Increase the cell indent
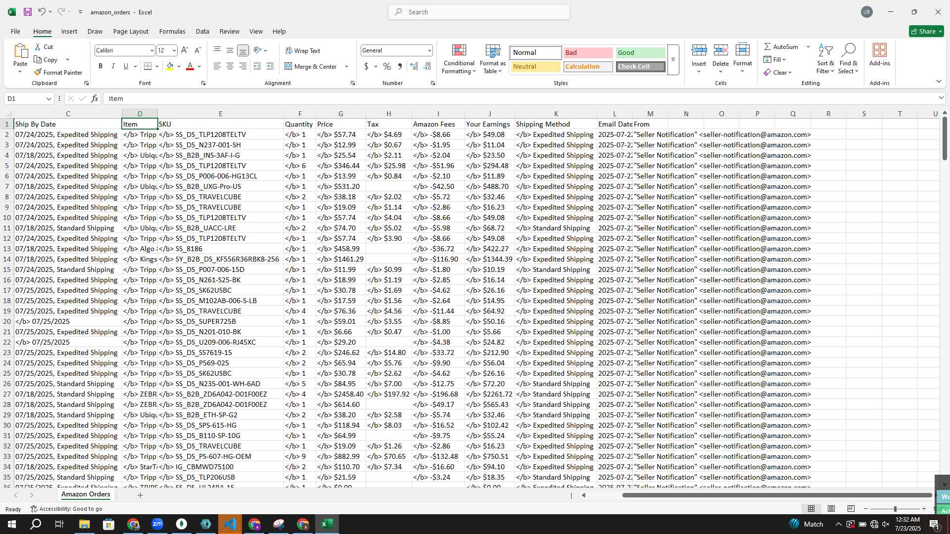The height and width of the screenshot is (534, 950). point(270,66)
